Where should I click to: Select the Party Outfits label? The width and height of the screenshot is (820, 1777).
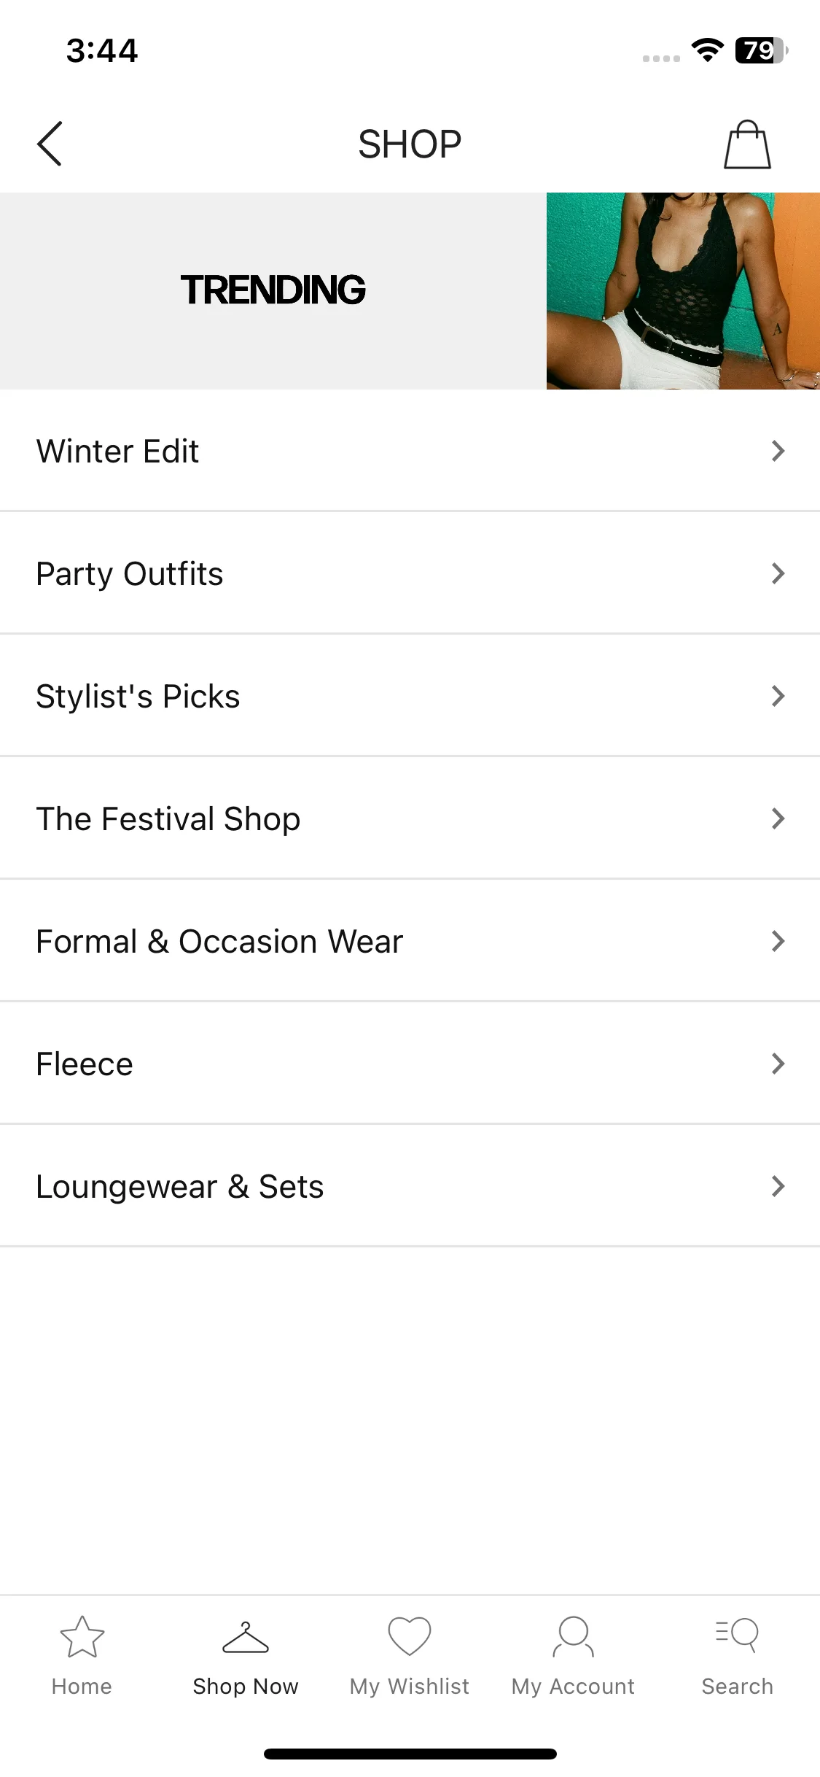tap(130, 574)
